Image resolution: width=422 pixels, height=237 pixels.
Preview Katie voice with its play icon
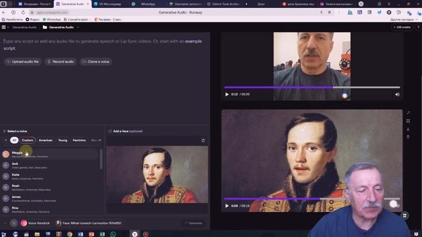(6, 176)
